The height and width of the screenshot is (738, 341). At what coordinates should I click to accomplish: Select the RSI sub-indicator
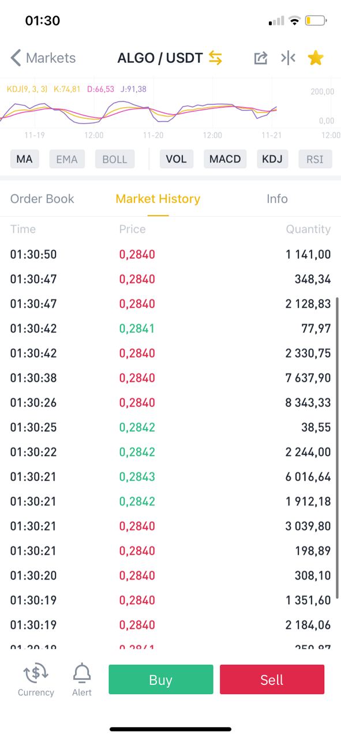pyautogui.click(x=315, y=159)
